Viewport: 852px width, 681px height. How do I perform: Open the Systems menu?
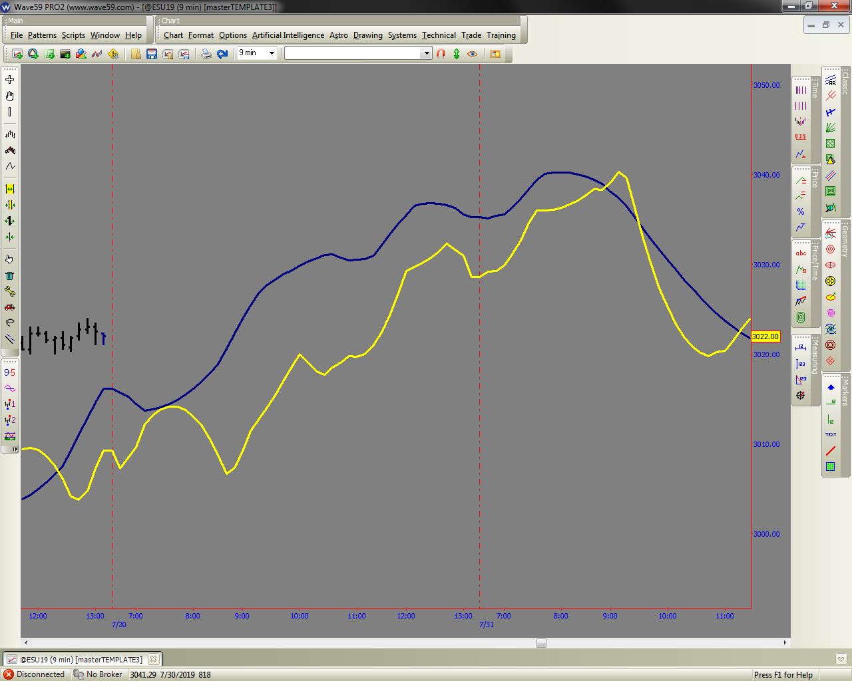coord(402,35)
